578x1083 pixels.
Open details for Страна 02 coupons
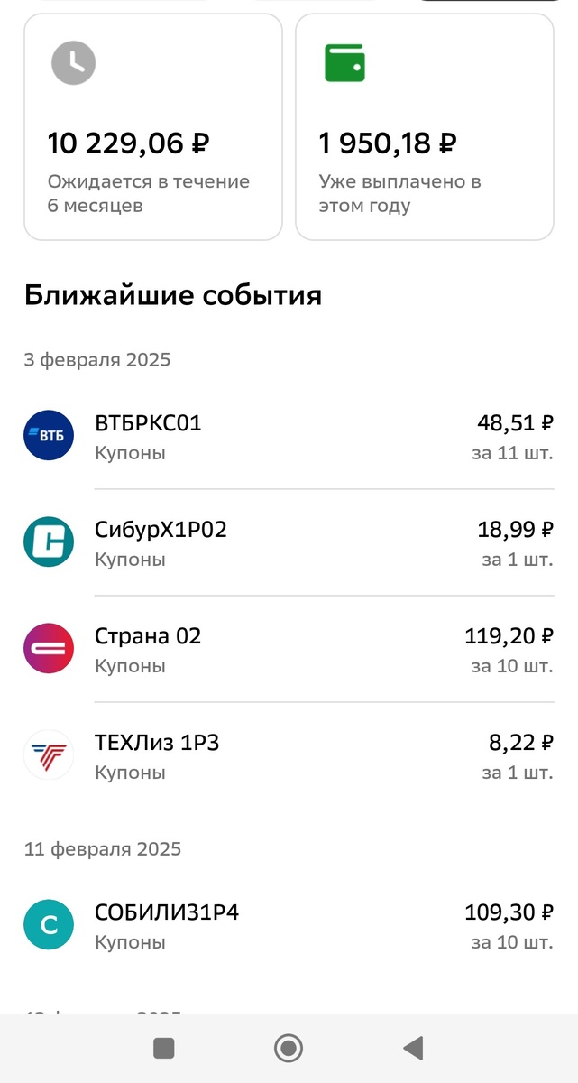(x=289, y=648)
